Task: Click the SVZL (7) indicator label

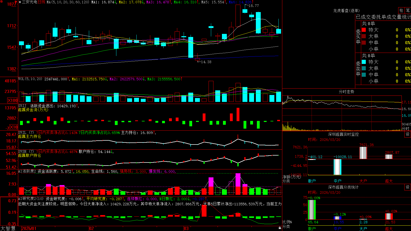Action: click(x=26, y=133)
